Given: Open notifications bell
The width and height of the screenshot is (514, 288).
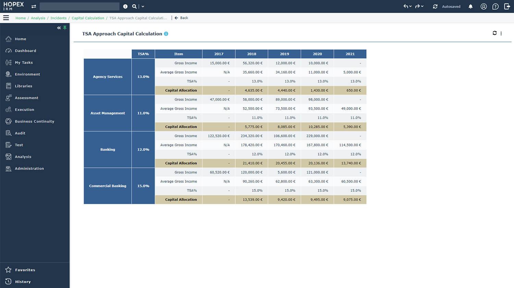Looking at the screenshot, I should [x=470, y=7].
